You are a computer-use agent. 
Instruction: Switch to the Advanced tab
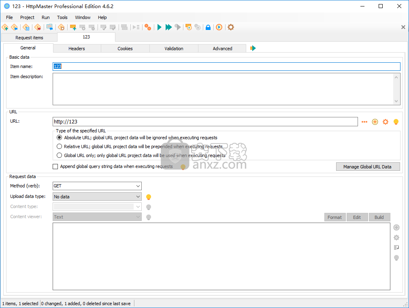point(222,49)
